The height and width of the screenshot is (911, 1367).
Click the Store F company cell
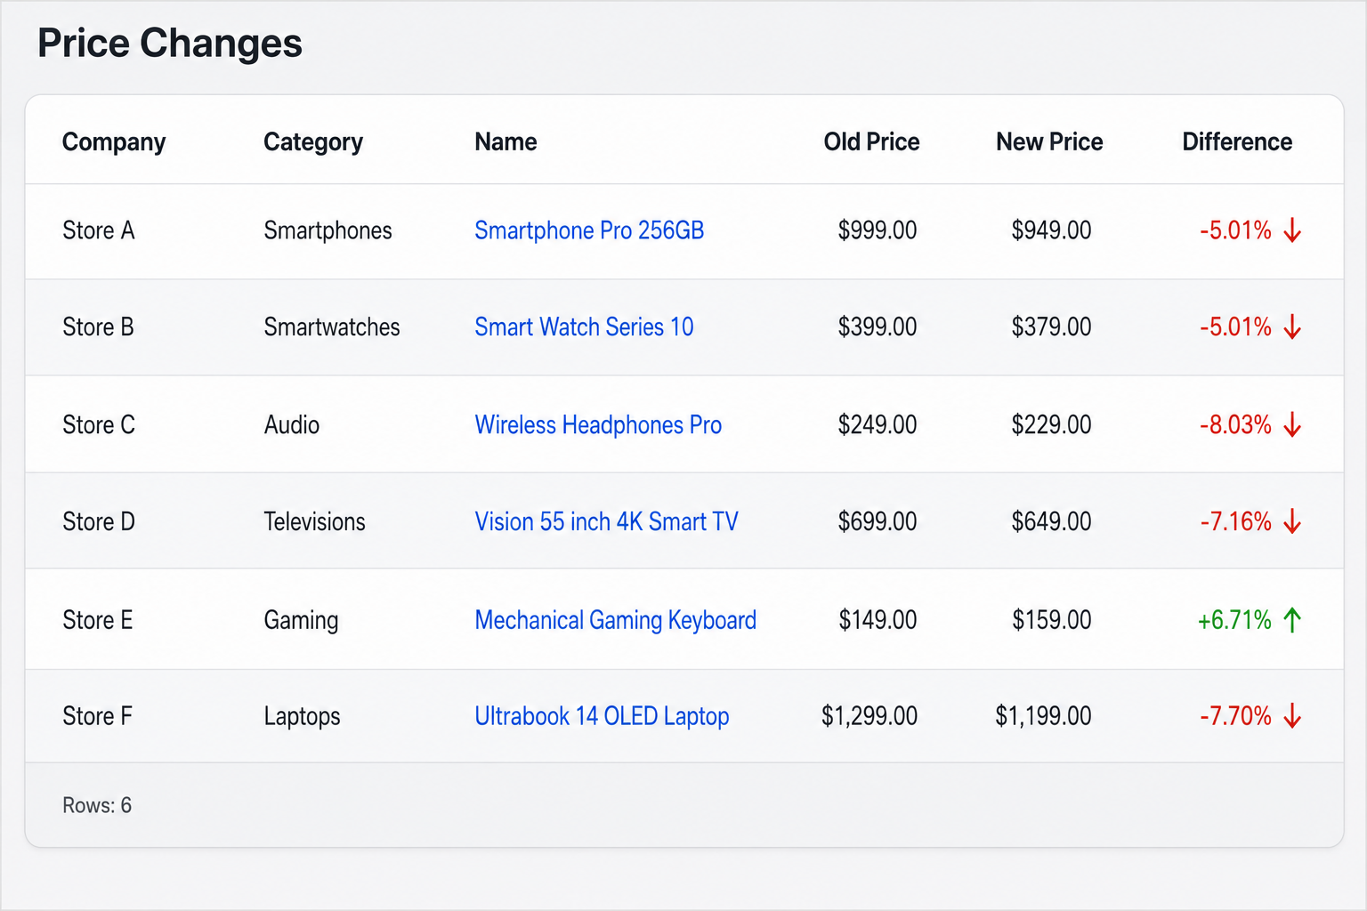pos(97,715)
